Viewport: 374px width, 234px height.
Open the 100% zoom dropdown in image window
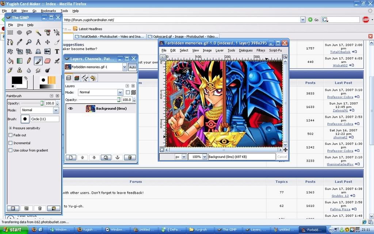pos(205,157)
